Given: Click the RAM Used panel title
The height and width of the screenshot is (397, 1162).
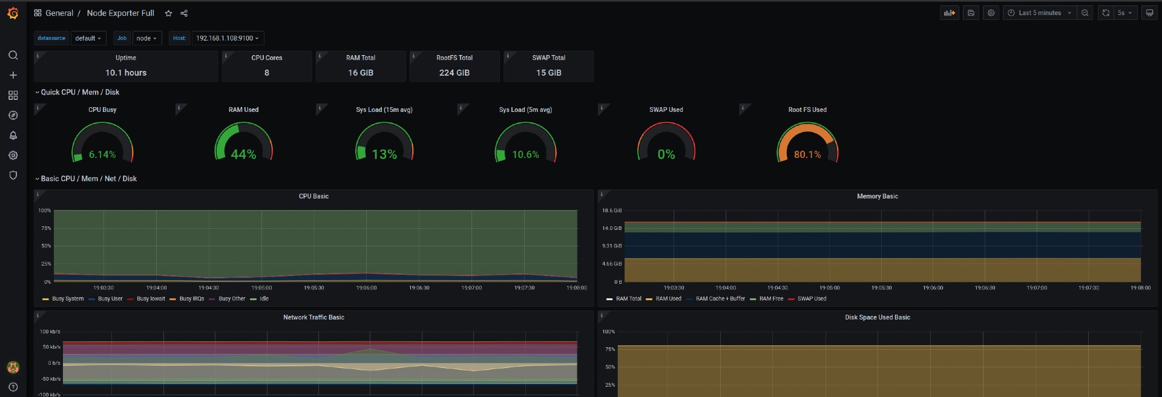Looking at the screenshot, I should pyautogui.click(x=243, y=110).
